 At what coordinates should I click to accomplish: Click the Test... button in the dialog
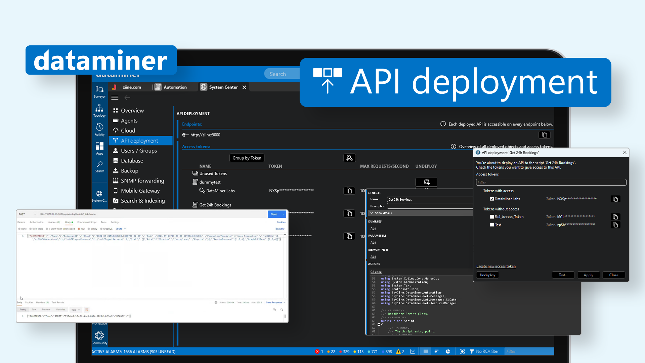563,275
